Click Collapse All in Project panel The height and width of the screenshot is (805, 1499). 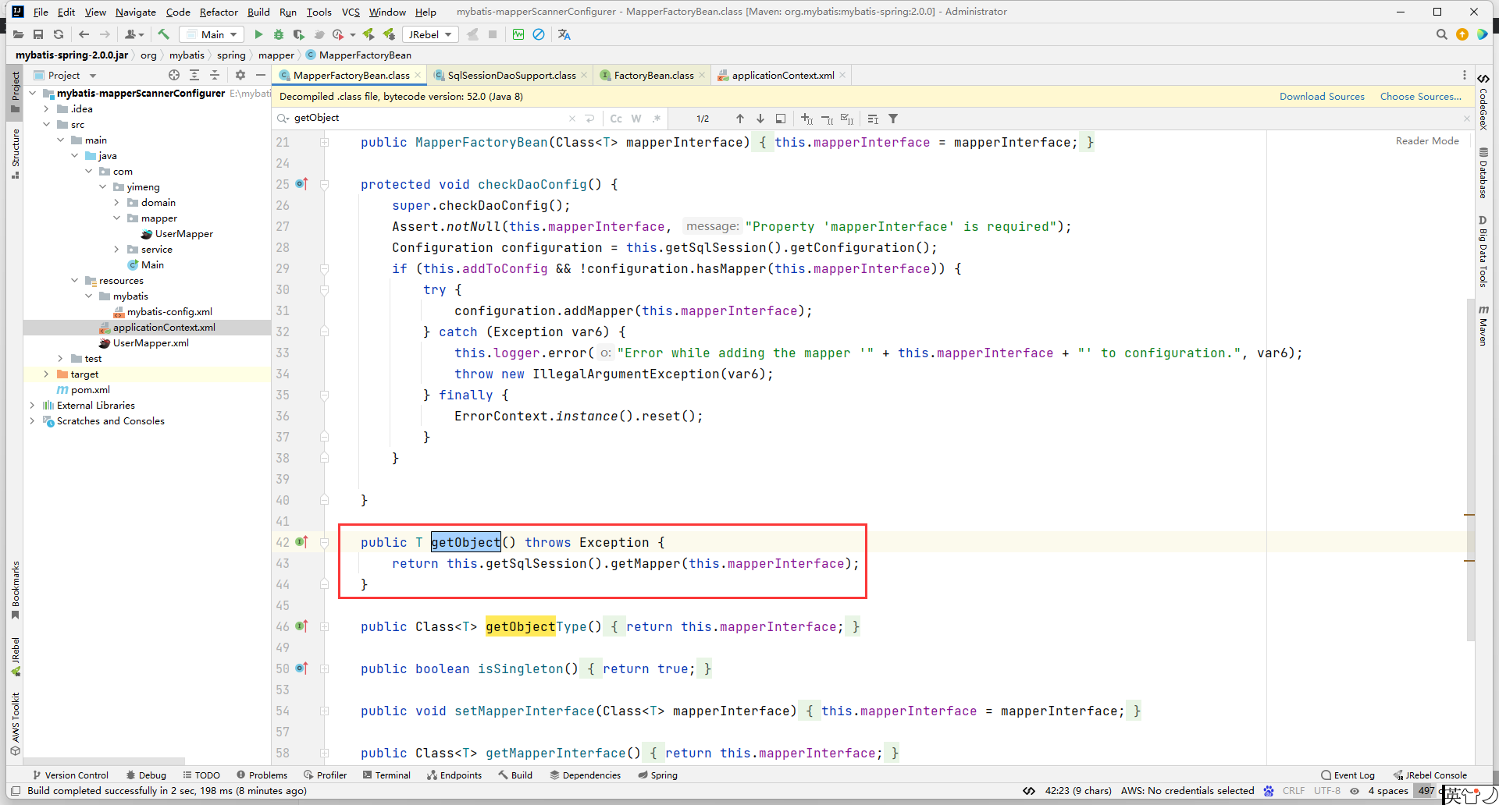pos(215,75)
